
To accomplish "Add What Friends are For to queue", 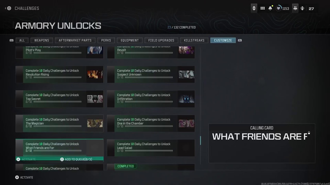I will coord(76,159).
